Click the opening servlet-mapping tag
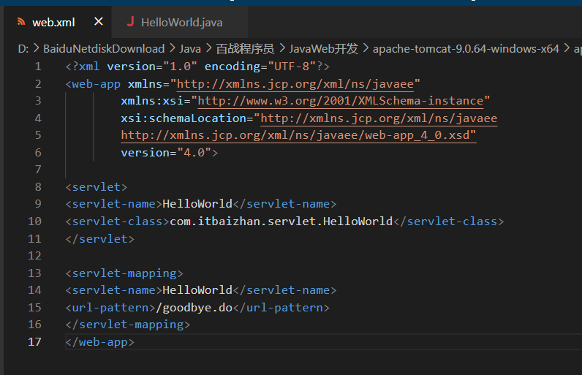The height and width of the screenshot is (375, 582). [x=124, y=273]
